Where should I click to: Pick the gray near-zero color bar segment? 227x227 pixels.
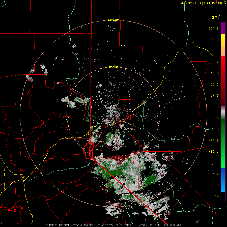(223, 111)
